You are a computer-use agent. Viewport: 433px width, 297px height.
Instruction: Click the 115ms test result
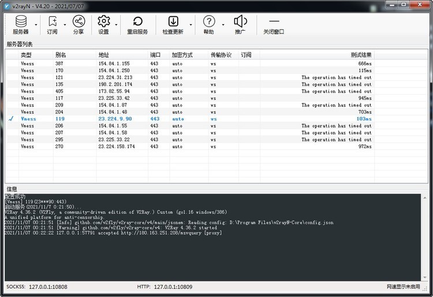[x=365, y=70]
